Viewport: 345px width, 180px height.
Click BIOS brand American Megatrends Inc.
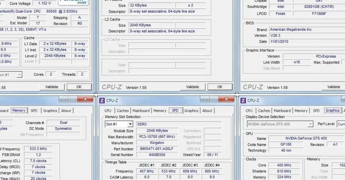[x=307, y=30]
